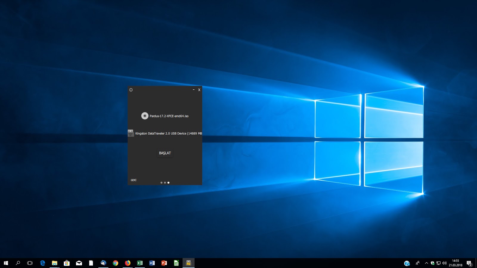
Task: Open Thunderbird from the taskbar
Action: (x=103, y=263)
